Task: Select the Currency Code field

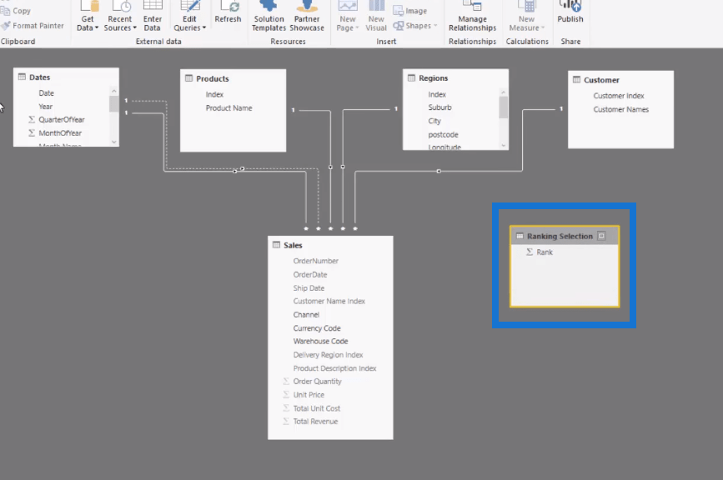Action: coord(317,328)
